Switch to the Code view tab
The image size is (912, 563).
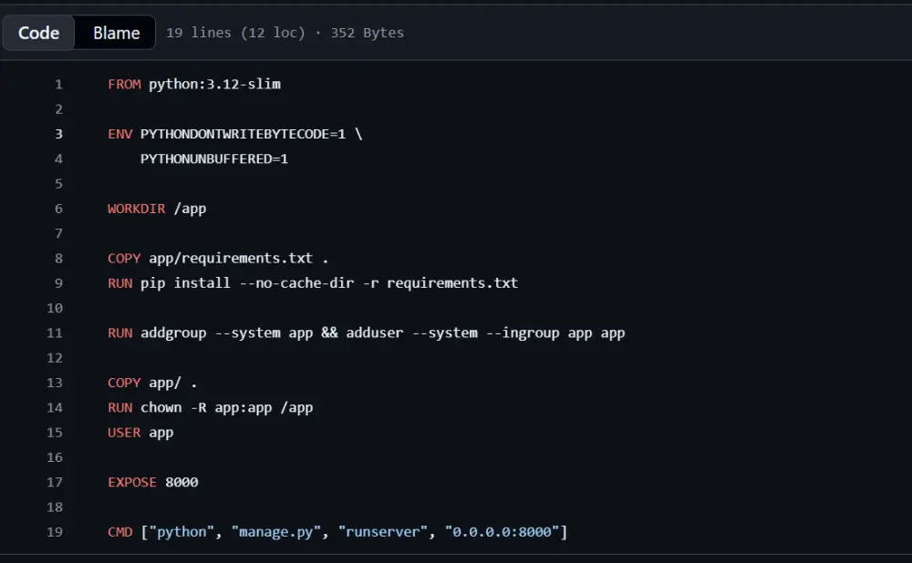point(38,33)
